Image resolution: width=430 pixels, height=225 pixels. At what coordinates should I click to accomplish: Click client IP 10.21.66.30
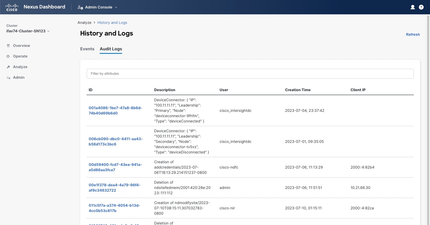point(360,188)
